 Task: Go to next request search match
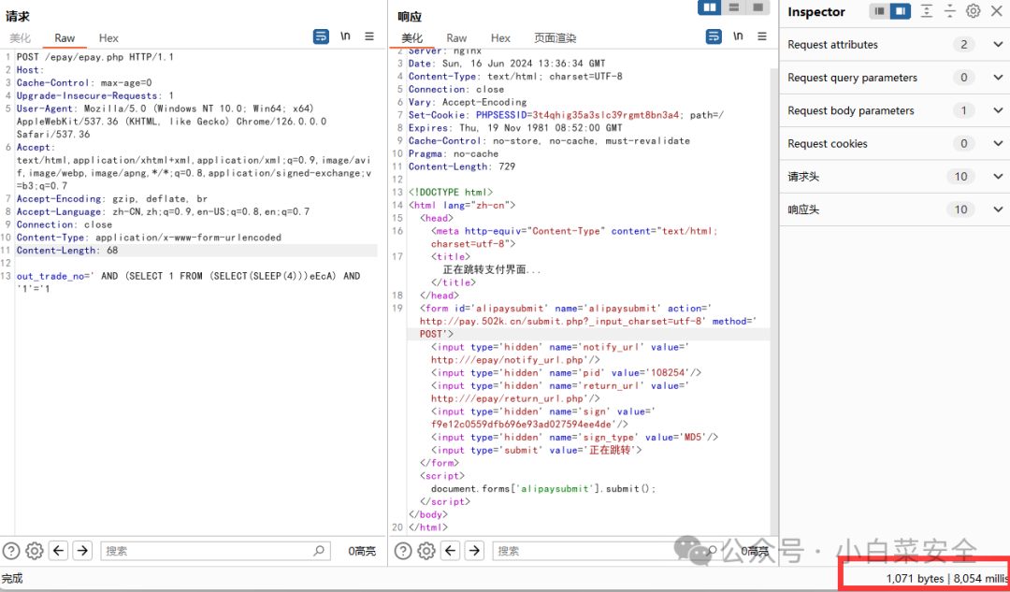tap(82, 551)
